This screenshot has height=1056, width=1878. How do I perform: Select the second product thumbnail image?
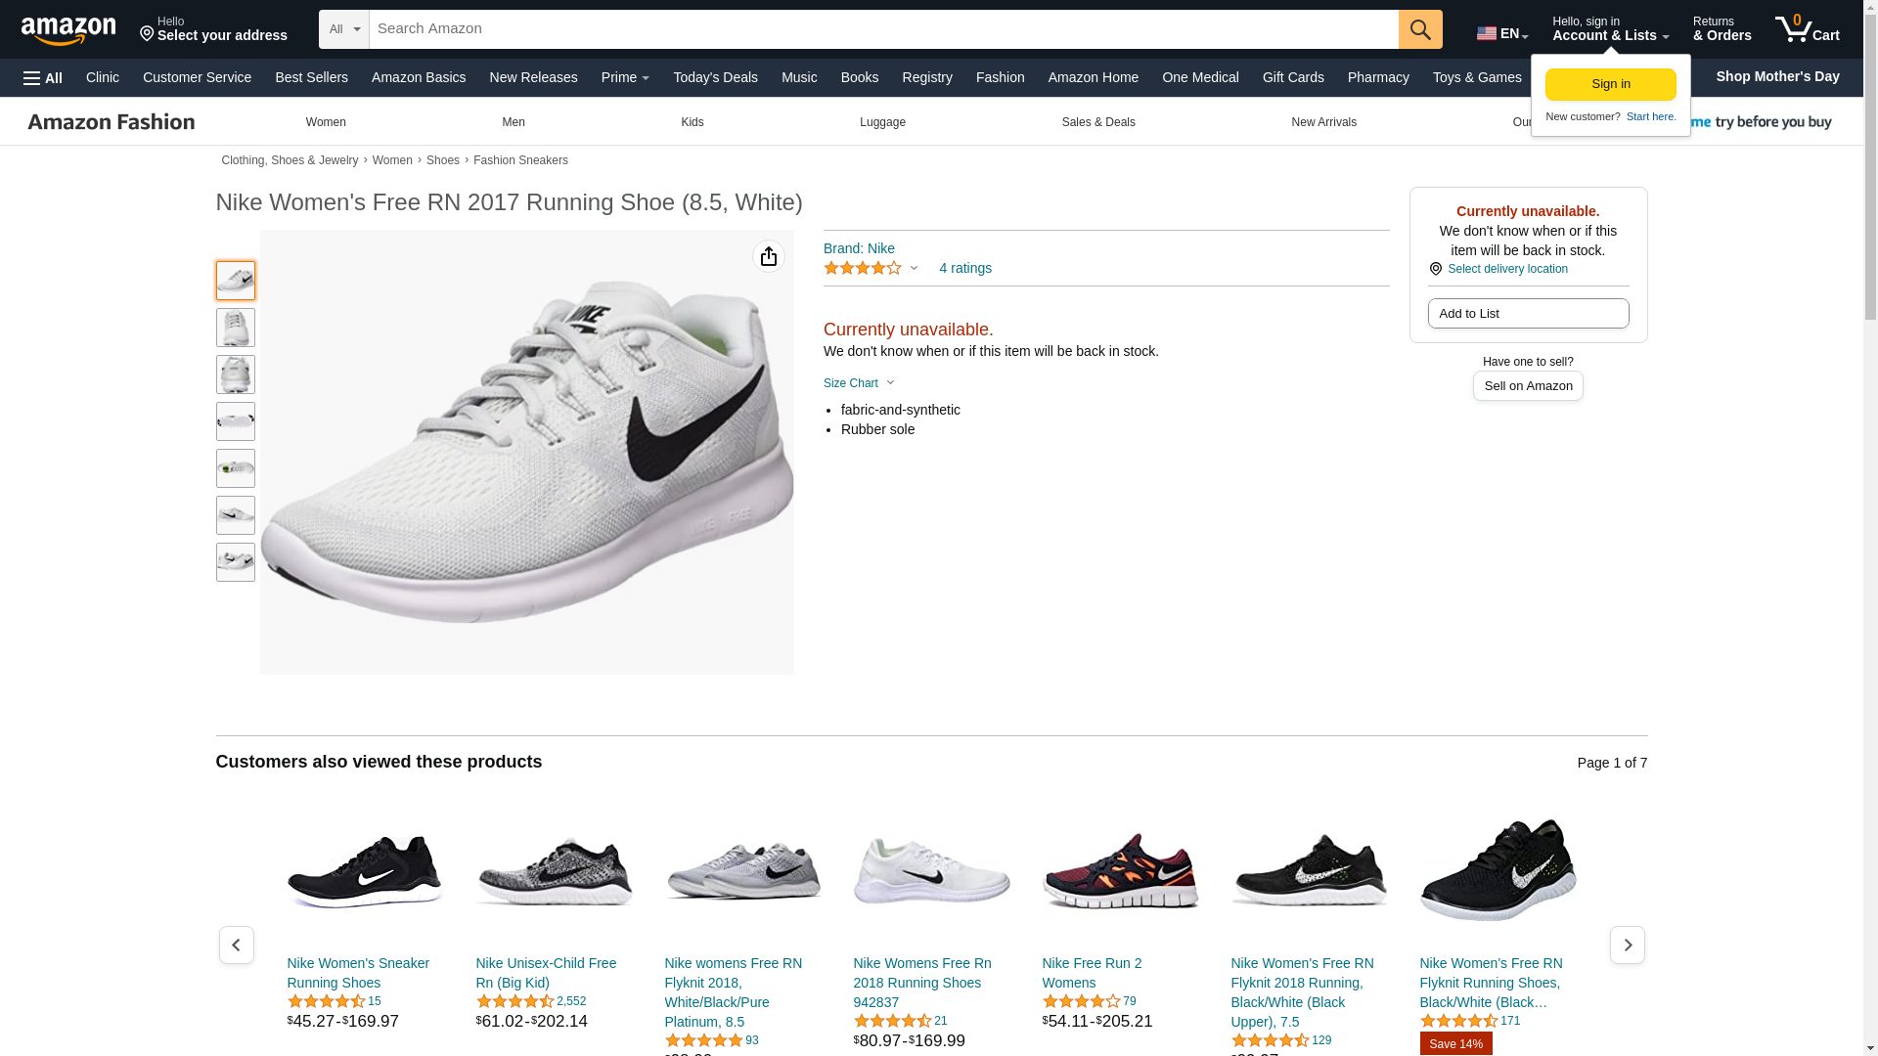point(235,328)
